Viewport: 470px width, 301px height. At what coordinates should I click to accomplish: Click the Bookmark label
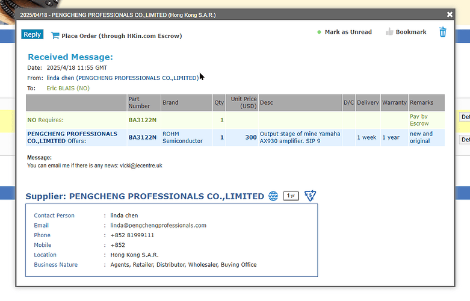[411, 32]
